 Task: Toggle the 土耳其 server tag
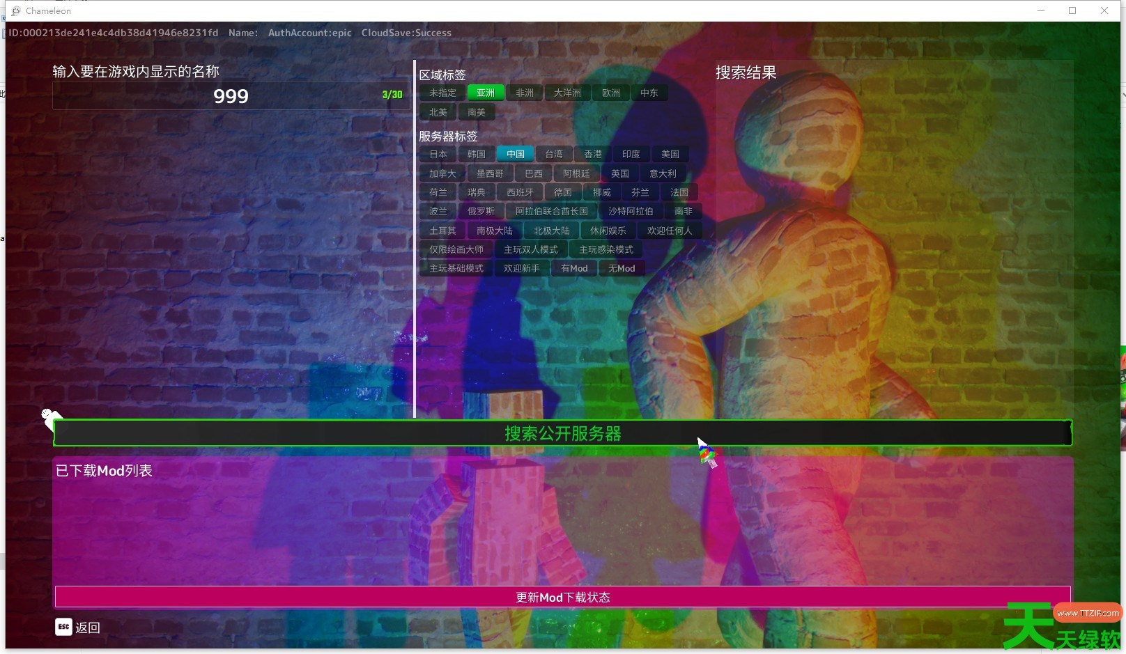pos(442,231)
